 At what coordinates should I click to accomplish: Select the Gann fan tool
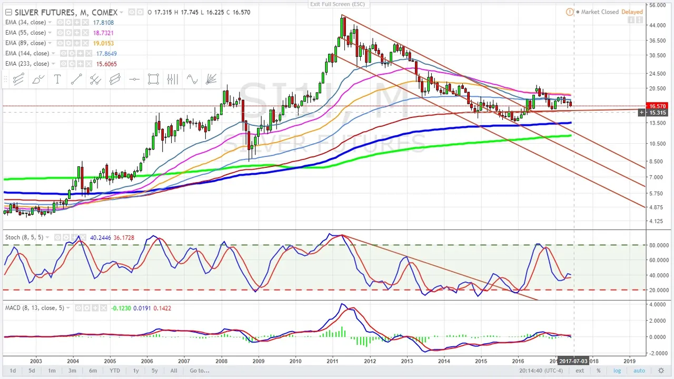point(211,79)
